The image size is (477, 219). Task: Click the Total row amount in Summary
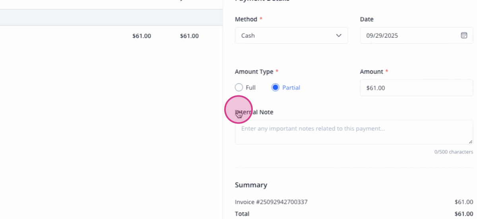(x=463, y=214)
